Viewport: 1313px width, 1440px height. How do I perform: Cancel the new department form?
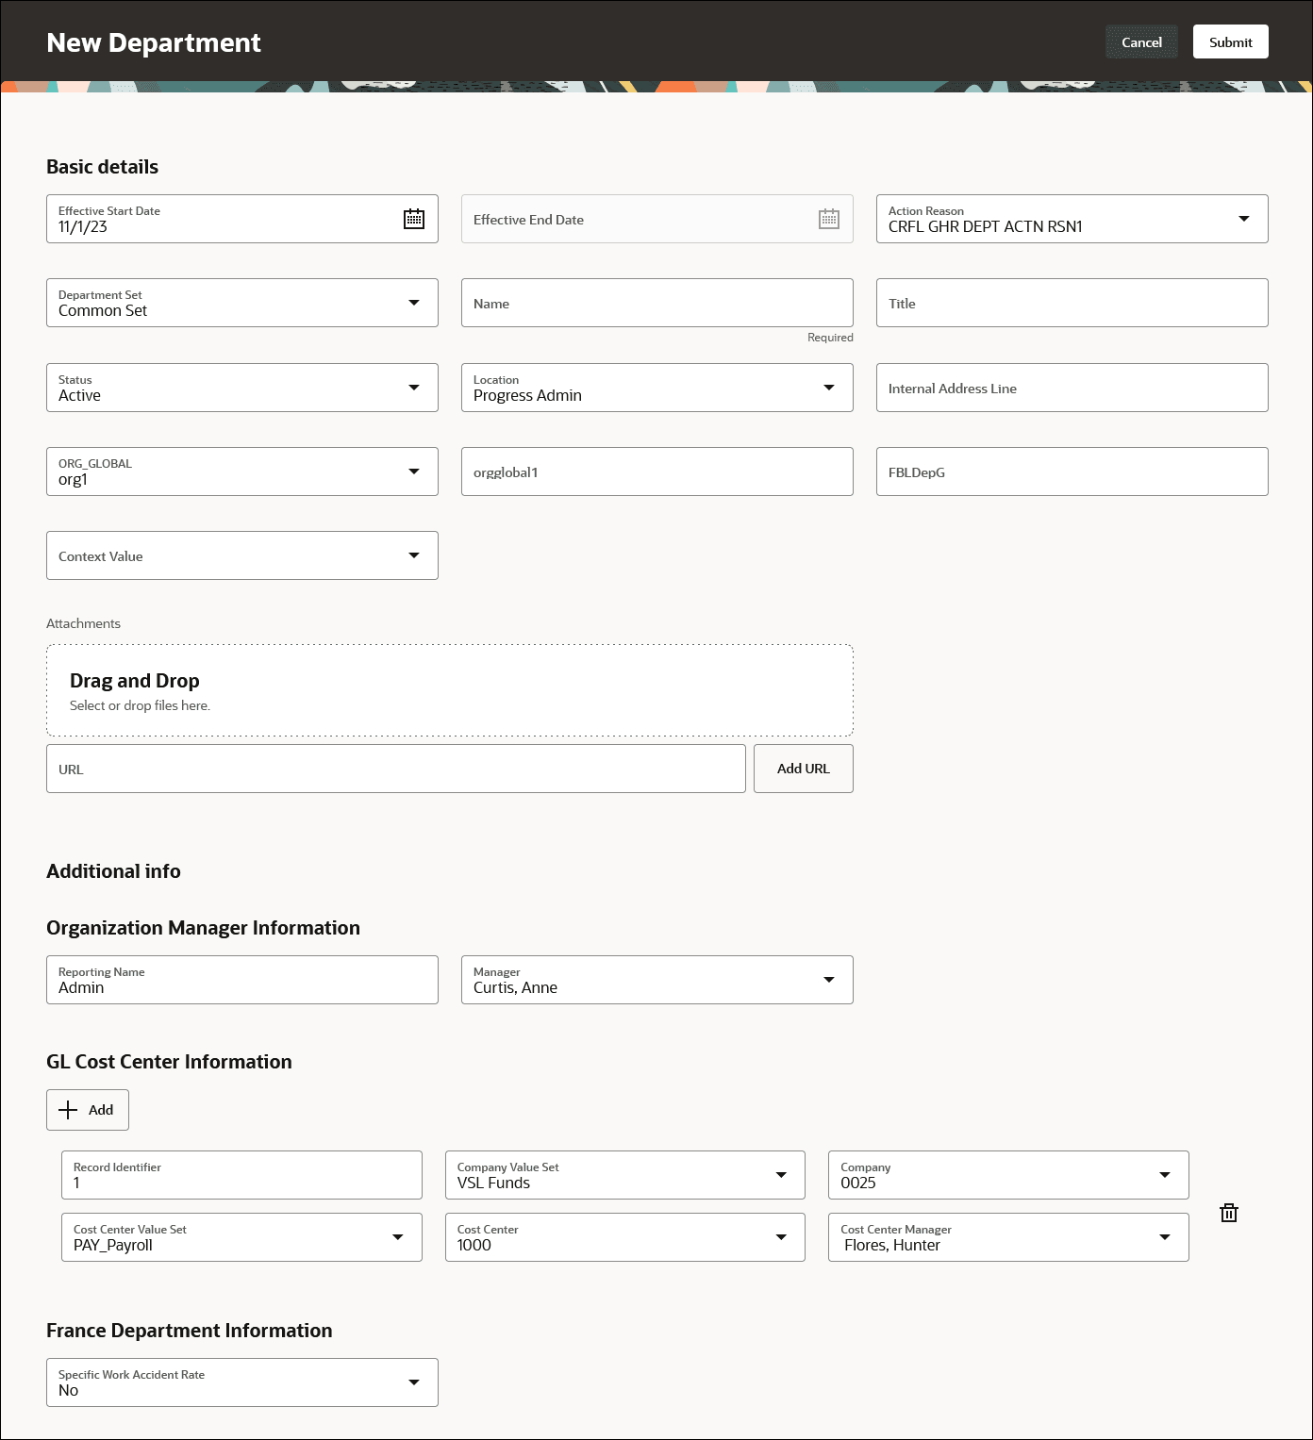(x=1141, y=42)
